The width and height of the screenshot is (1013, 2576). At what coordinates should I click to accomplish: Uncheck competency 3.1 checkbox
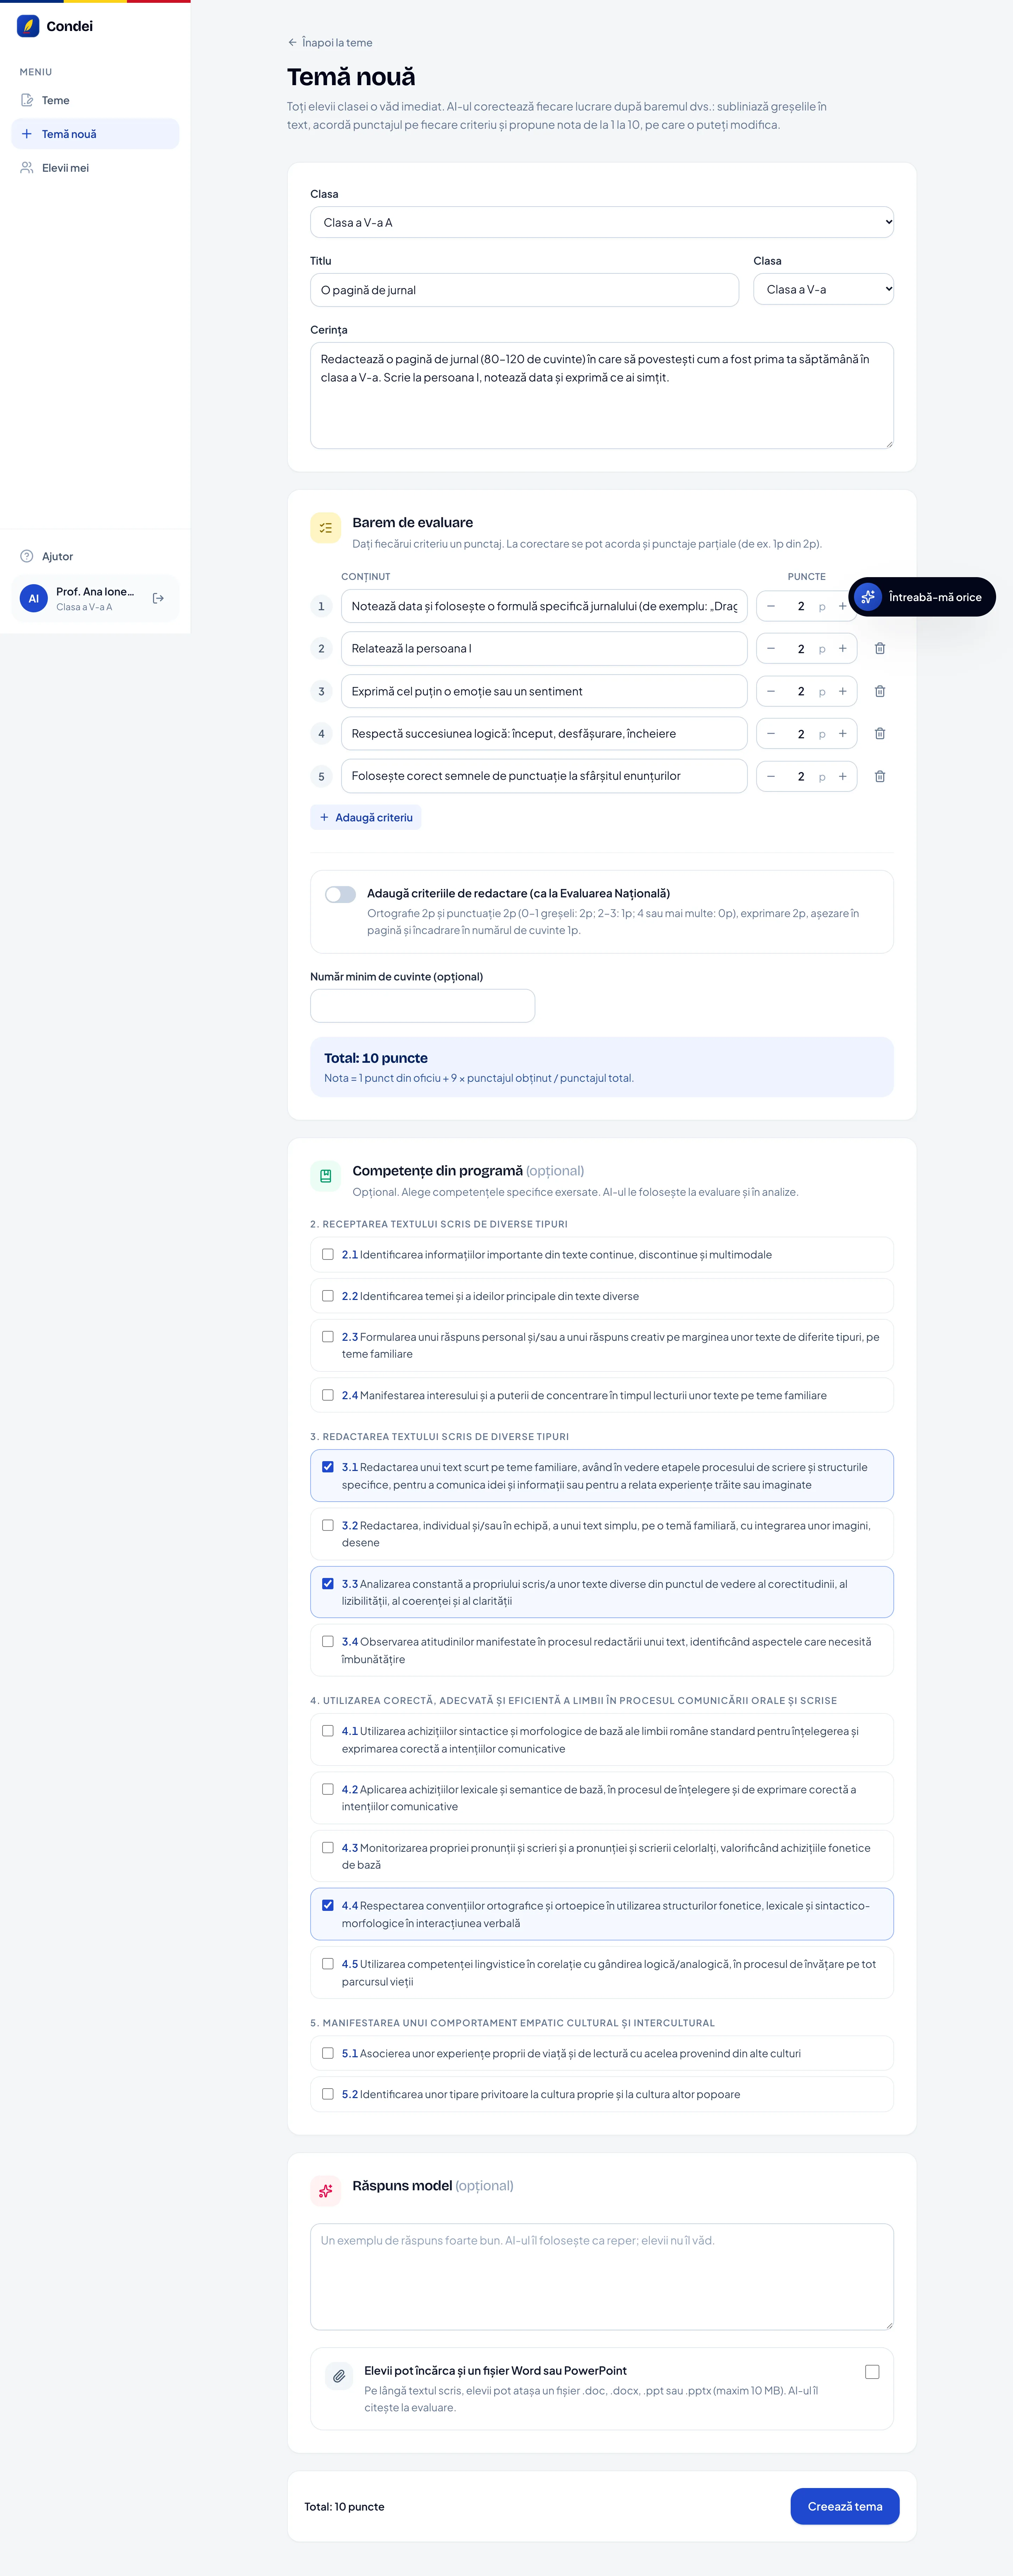[x=328, y=1467]
